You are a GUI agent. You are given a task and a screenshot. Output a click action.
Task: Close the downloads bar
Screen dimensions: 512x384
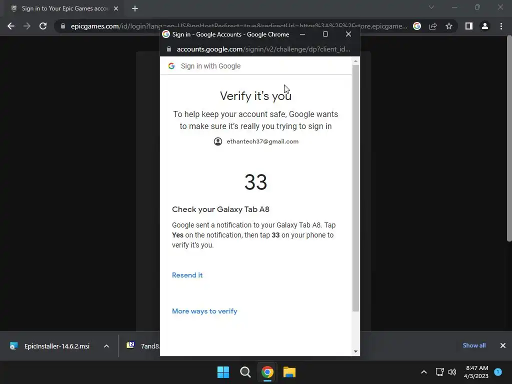point(503,345)
